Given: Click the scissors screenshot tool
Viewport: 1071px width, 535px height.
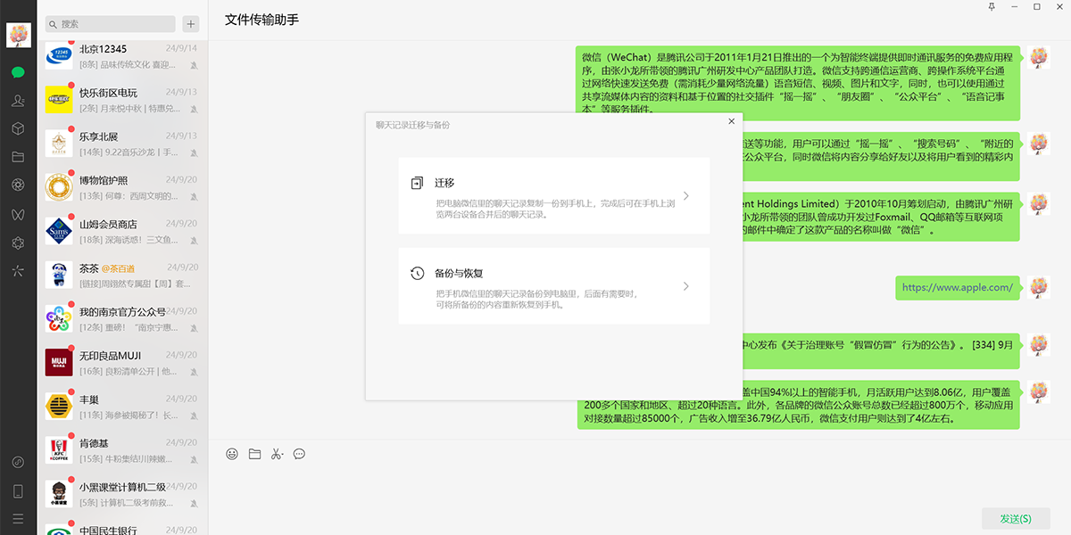Looking at the screenshot, I should click(277, 454).
